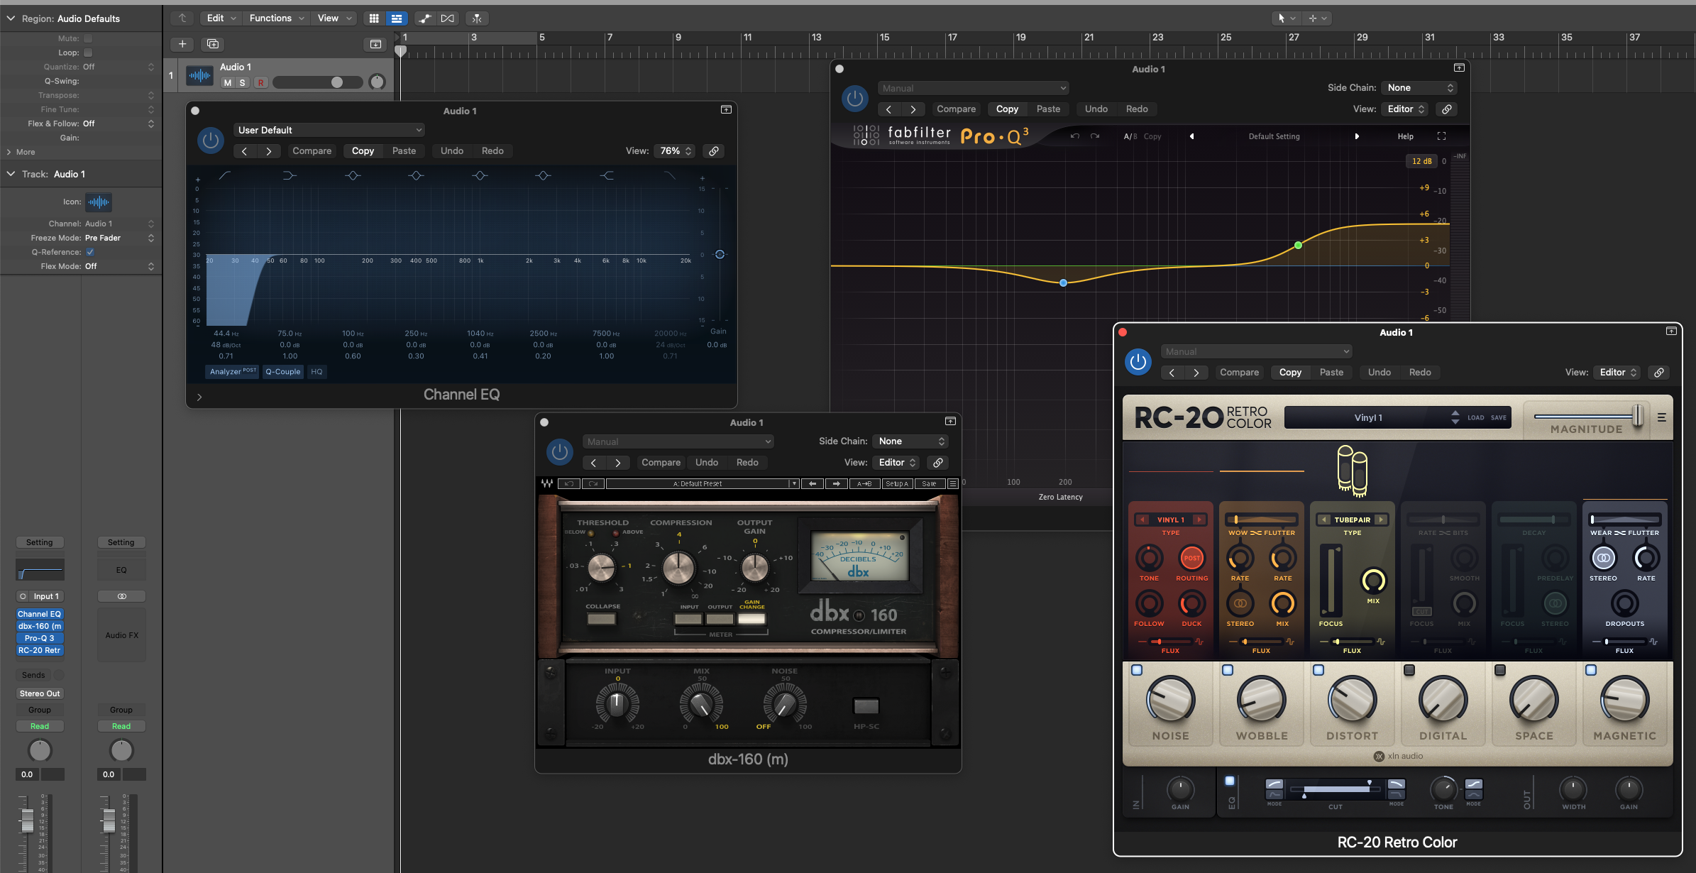This screenshot has width=1696, height=873.
Task: Select dbx-160 insert slot in channel strip
Action: [40, 626]
